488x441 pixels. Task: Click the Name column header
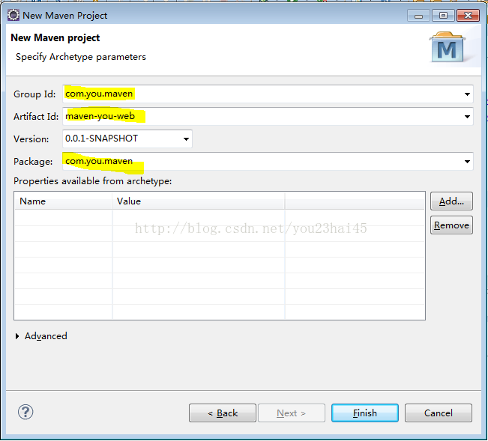click(x=64, y=201)
